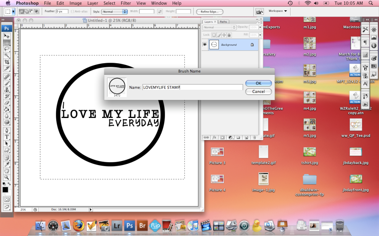Image resolution: width=379 pixels, height=236 pixels.
Task: Cancel the Brush Name dialog
Action: pyautogui.click(x=258, y=91)
